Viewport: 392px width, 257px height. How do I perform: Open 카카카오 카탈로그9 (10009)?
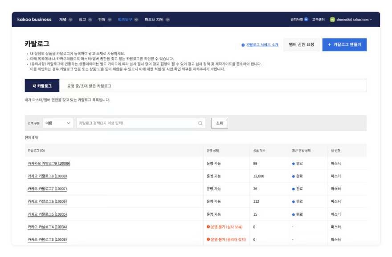click(x=49, y=164)
